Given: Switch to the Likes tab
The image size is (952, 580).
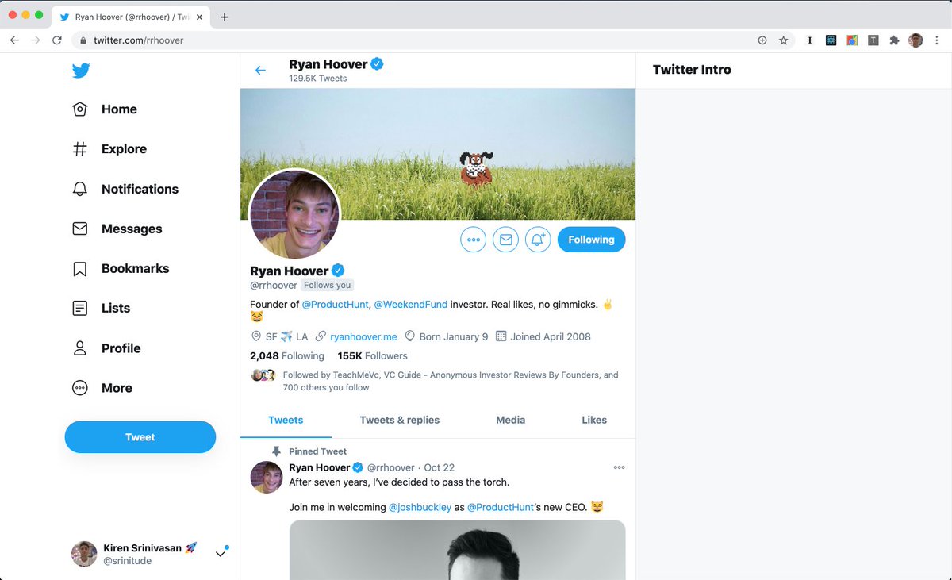Looking at the screenshot, I should (594, 420).
